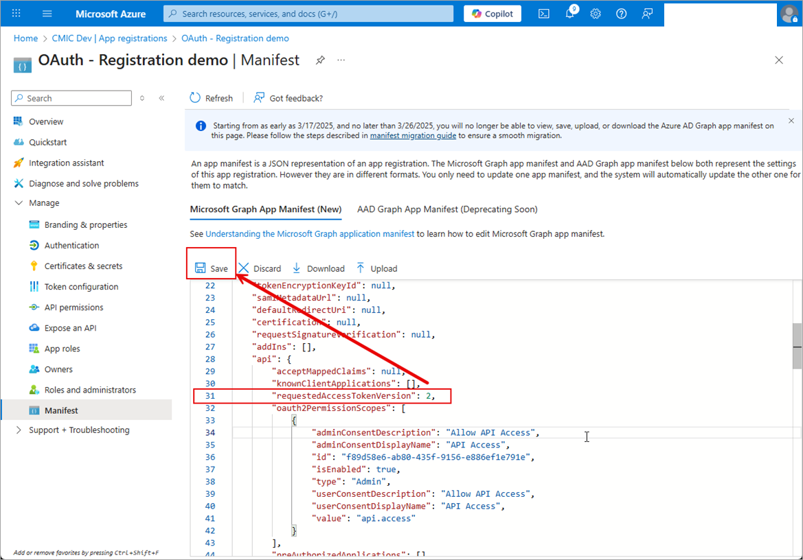This screenshot has height=560, width=803.
Task: Open the portal settings gear
Action: pyautogui.click(x=596, y=14)
